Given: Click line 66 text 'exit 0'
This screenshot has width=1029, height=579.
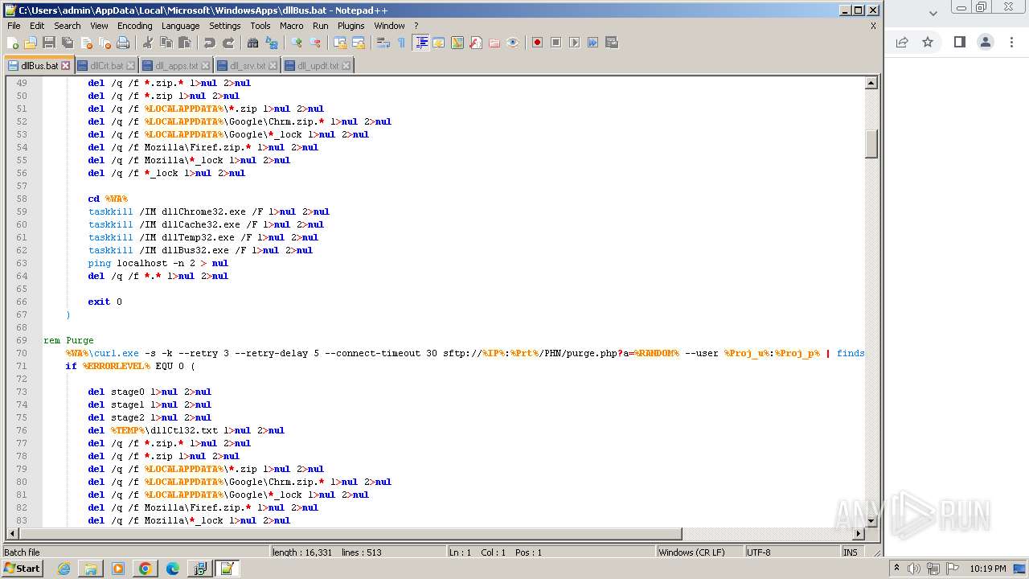Looking at the screenshot, I should pyautogui.click(x=105, y=302).
